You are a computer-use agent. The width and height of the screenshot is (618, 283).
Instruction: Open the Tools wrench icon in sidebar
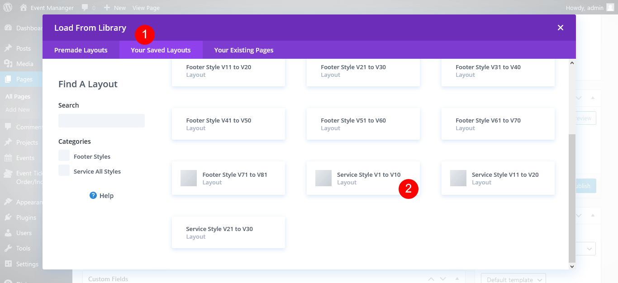coord(8,248)
